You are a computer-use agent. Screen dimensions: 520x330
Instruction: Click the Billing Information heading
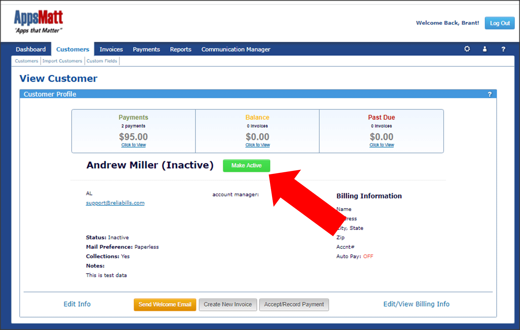369,196
